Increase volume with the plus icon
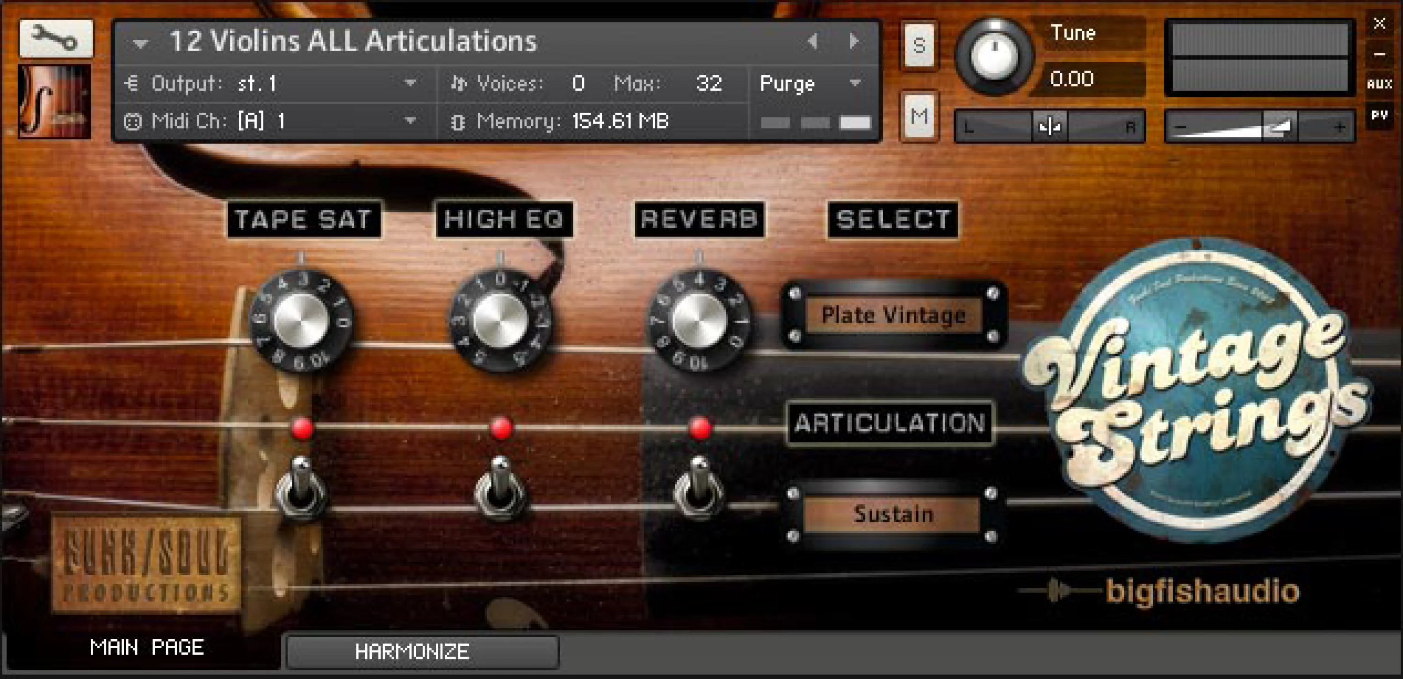This screenshot has height=679, width=1403. coord(1339,127)
